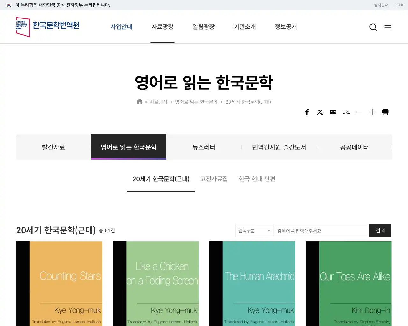408x326 pixels.
Task: Go home via breadcrumb house icon
Action: coord(140,102)
